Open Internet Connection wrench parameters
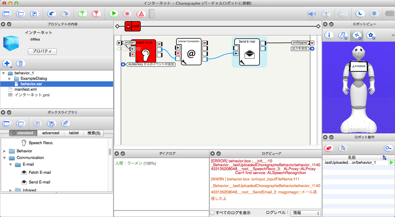The image size is (395, 217). [x=184, y=62]
